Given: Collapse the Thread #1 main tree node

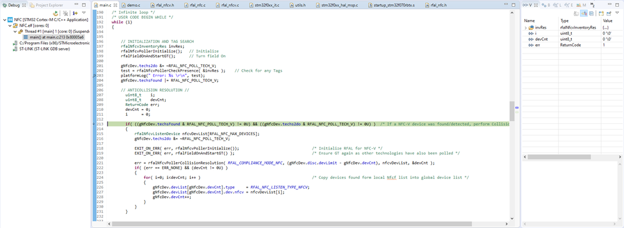Looking at the screenshot, I should (15, 31).
